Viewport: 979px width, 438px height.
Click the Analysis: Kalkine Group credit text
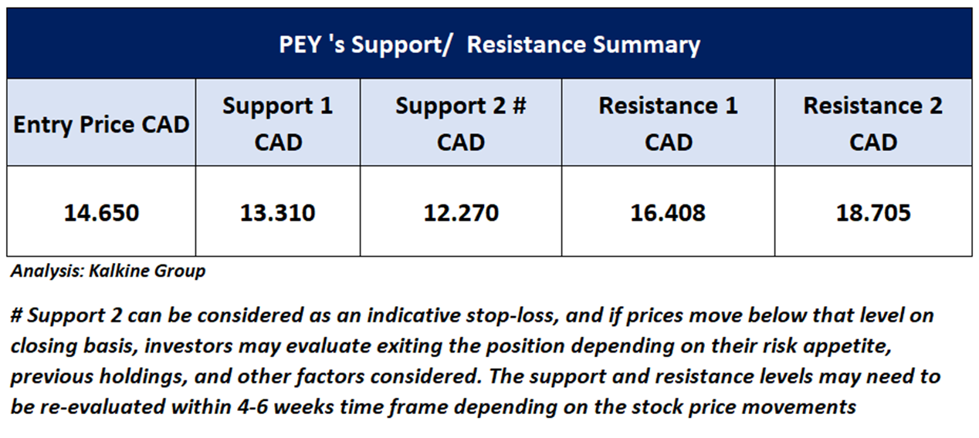[x=108, y=271]
